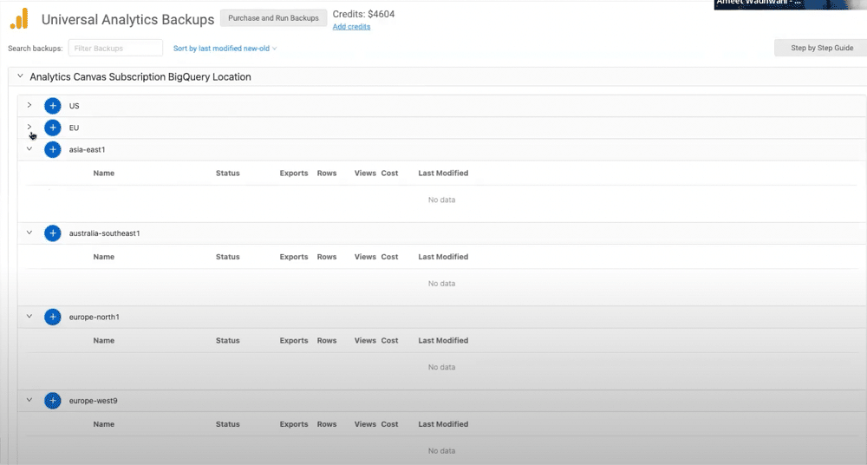Click Status column header in asia-east1
Image resolution: width=867 pixels, height=465 pixels.
pyautogui.click(x=228, y=174)
